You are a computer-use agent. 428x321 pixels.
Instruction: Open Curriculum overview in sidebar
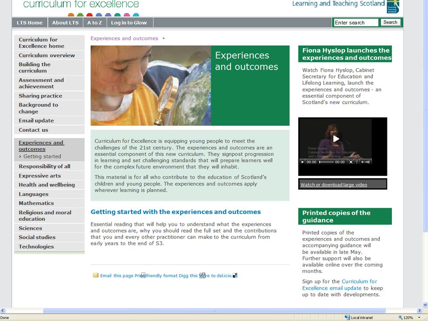coord(49,55)
